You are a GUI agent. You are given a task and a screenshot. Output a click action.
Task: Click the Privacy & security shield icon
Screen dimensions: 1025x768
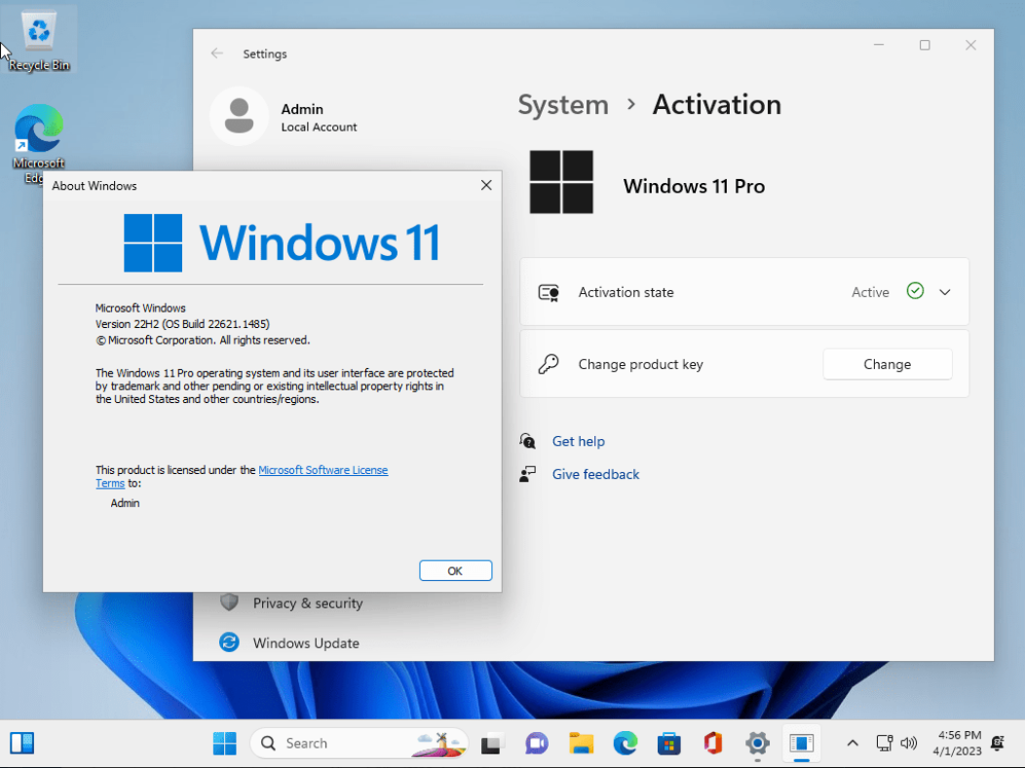[x=229, y=603]
